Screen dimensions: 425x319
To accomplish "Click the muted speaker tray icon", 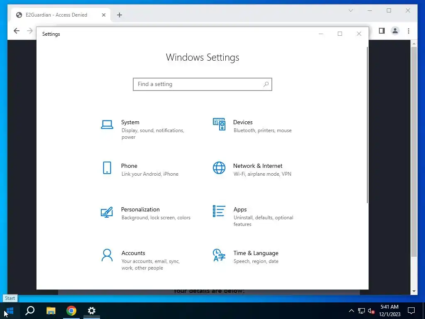I will coord(371,311).
